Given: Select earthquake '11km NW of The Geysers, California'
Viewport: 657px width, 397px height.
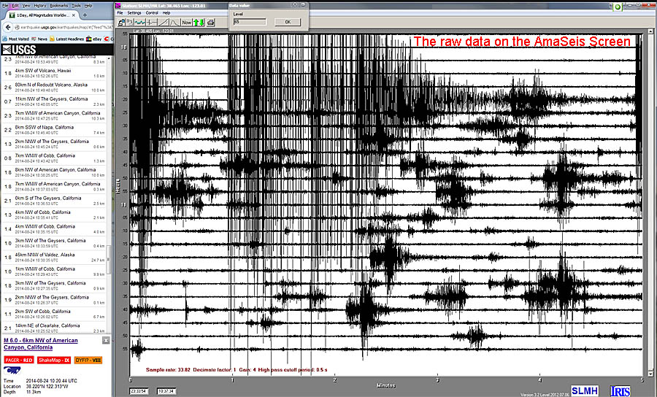Looking at the screenshot, I should pos(55,101).
